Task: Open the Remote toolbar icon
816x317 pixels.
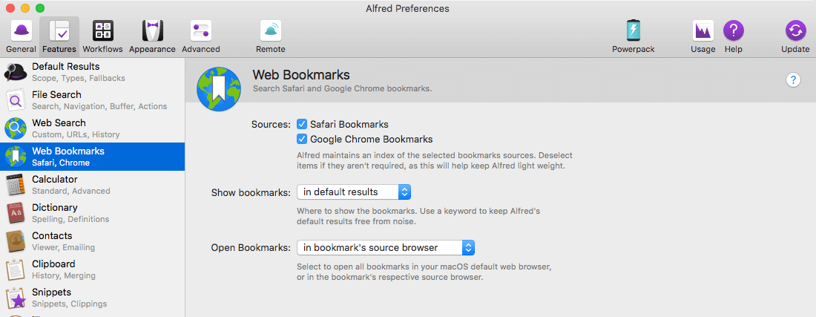Action: point(271,31)
